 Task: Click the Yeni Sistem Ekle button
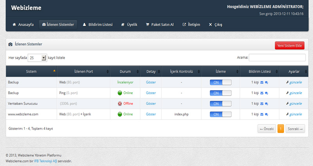[x=289, y=46]
